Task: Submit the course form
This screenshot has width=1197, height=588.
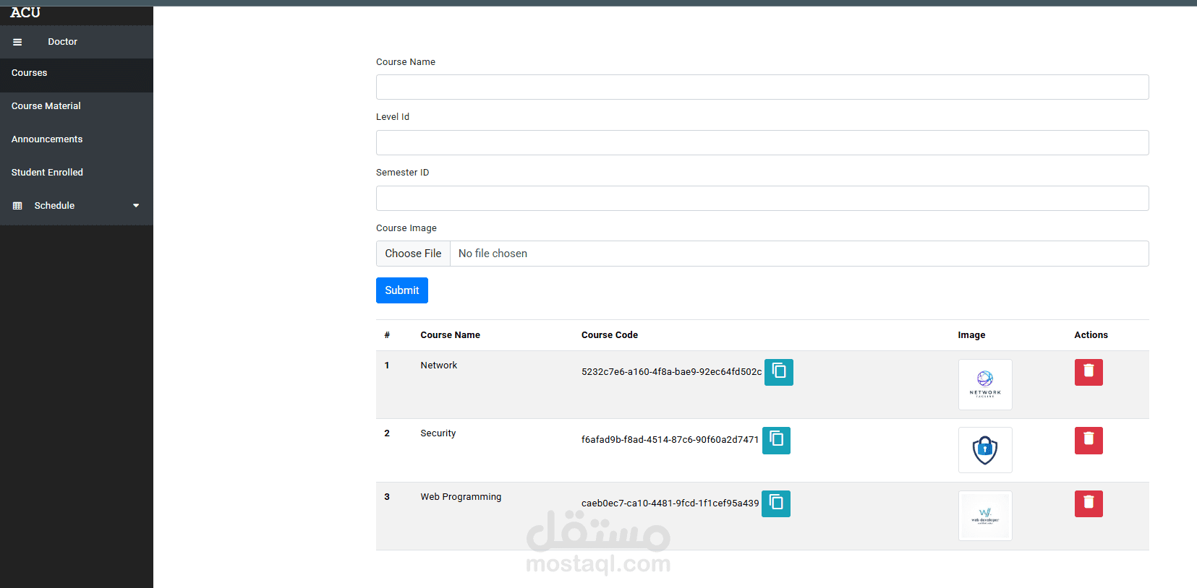Action: tap(402, 290)
